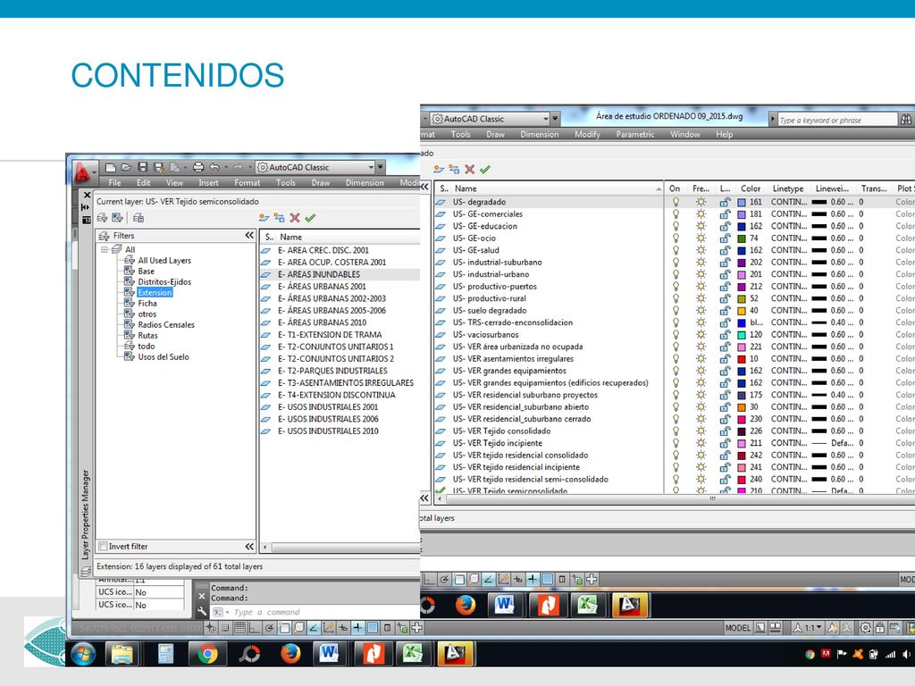The height and width of the screenshot is (686, 915).
Task: Click color swatch 120 of US- vaciosurbanos layer
Action: pyautogui.click(x=742, y=335)
